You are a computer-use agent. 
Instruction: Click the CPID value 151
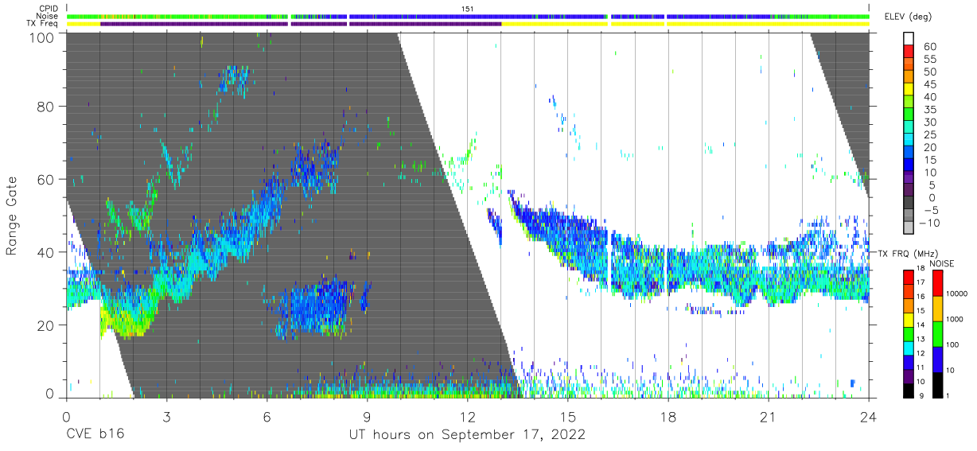(x=468, y=9)
